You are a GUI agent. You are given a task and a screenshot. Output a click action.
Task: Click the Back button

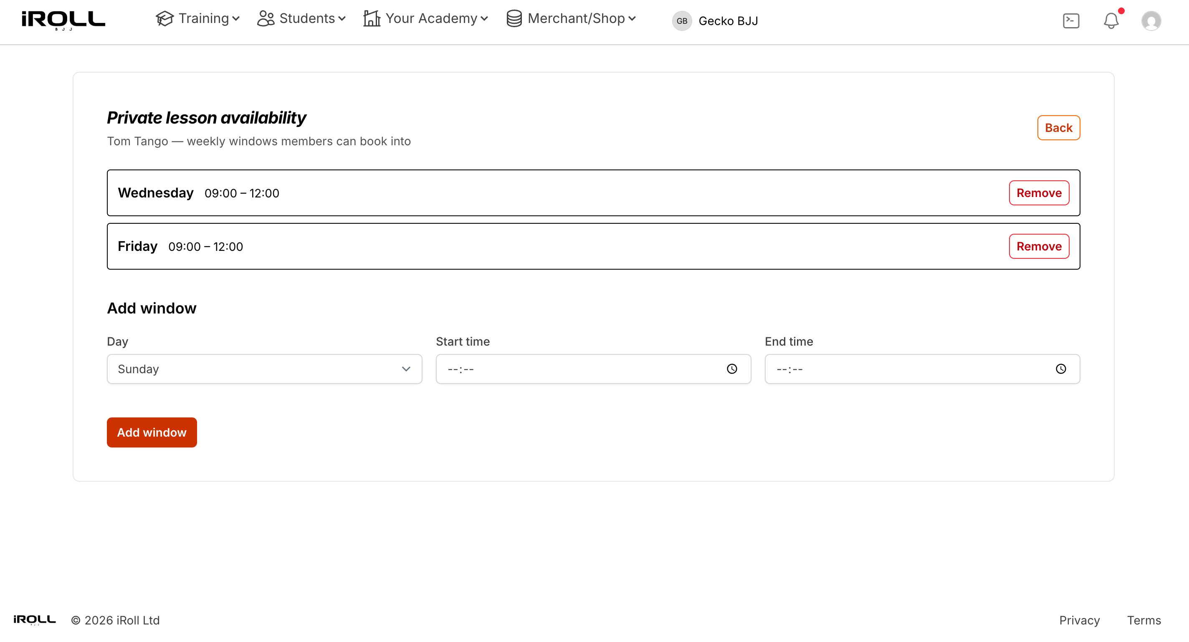pos(1058,128)
